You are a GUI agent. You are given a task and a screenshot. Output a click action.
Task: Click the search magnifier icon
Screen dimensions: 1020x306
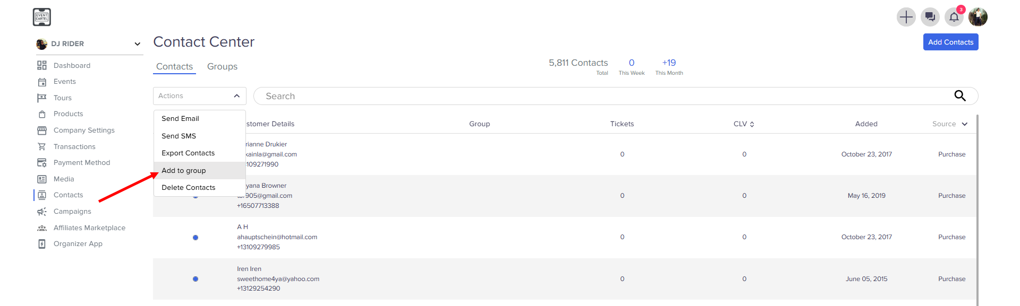click(960, 96)
